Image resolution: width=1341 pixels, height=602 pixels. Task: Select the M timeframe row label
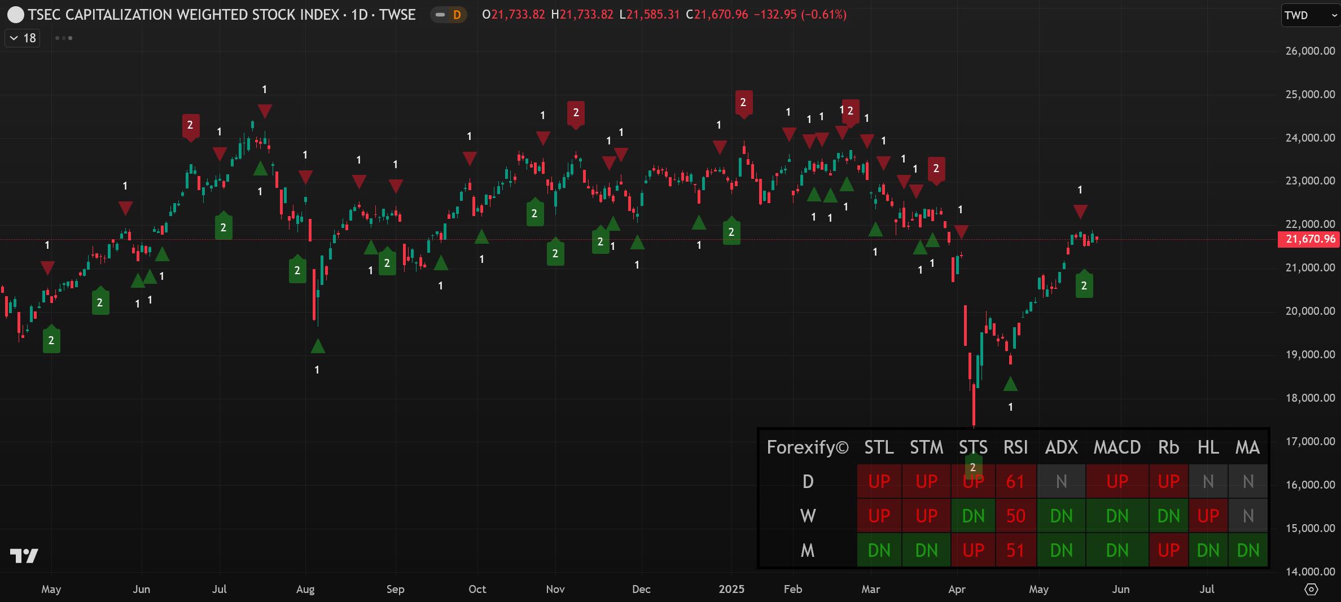[808, 550]
